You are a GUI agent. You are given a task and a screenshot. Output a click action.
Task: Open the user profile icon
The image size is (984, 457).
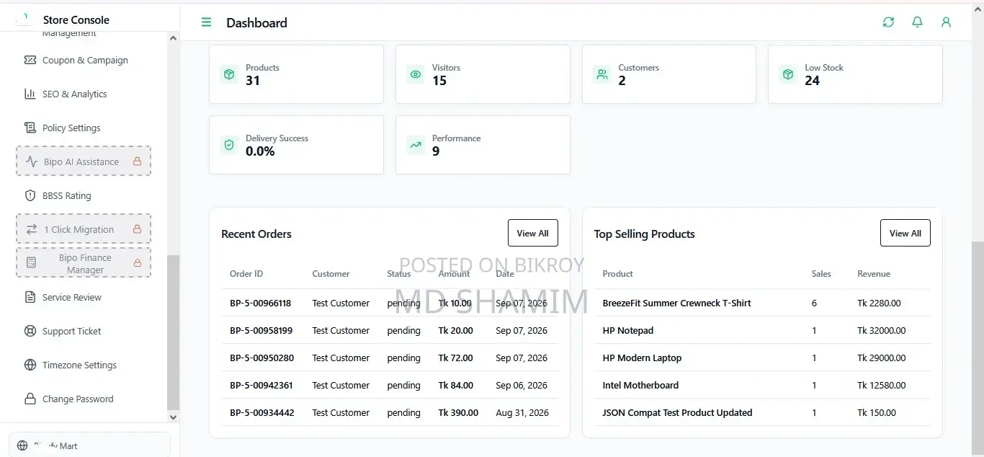[946, 22]
